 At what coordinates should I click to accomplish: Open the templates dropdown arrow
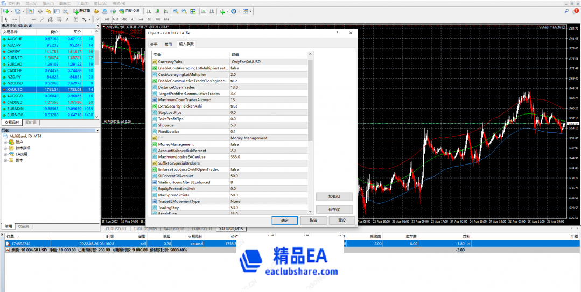(x=251, y=11)
